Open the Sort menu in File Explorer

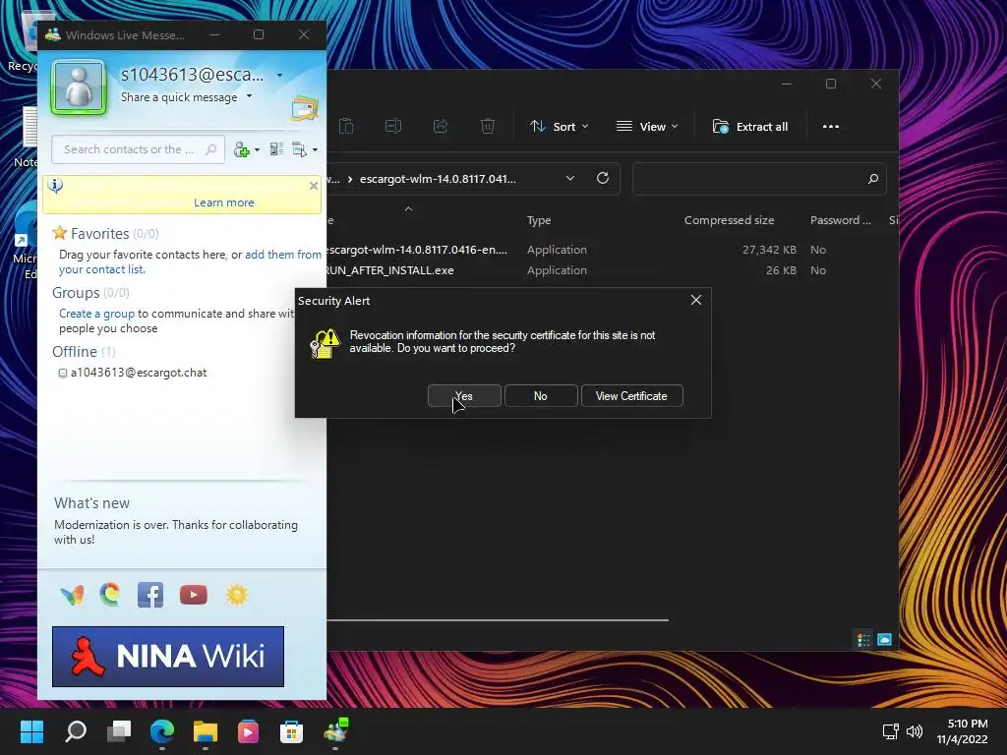click(559, 127)
